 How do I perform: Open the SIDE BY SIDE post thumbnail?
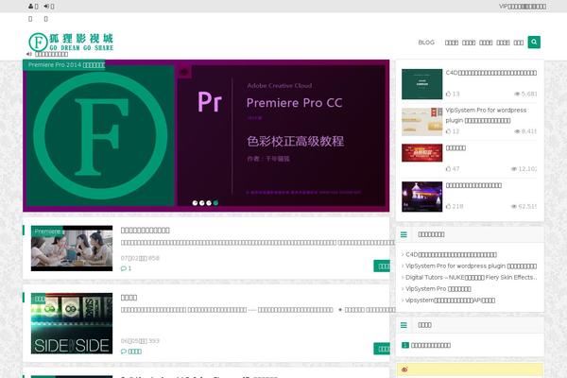coord(72,323)
